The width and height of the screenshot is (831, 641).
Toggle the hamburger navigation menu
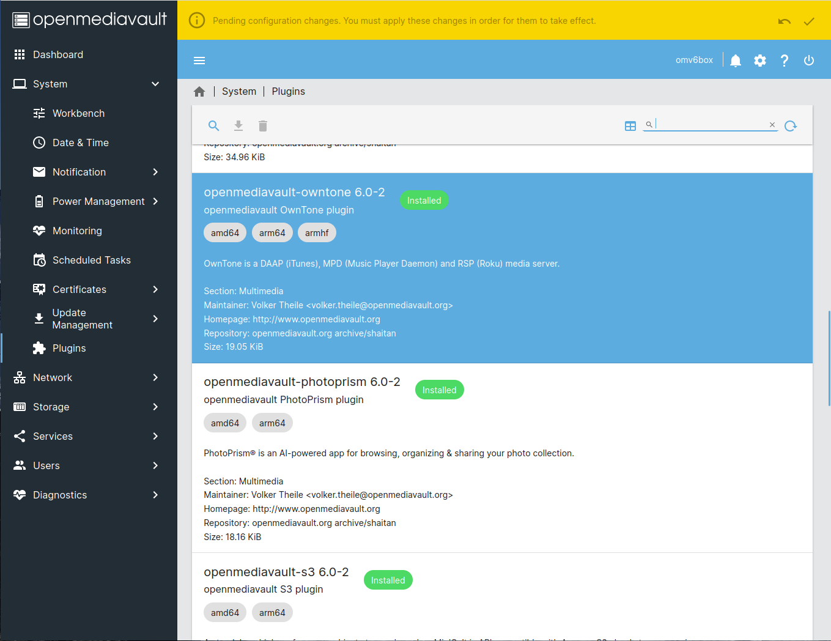[x=199, y=60]
